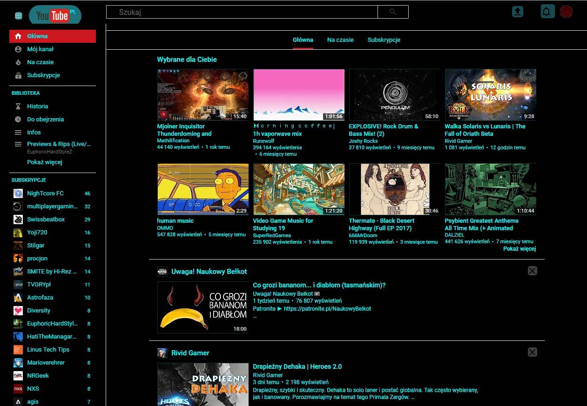
Task: Open the account avatar menu
Action: point(566,12)
